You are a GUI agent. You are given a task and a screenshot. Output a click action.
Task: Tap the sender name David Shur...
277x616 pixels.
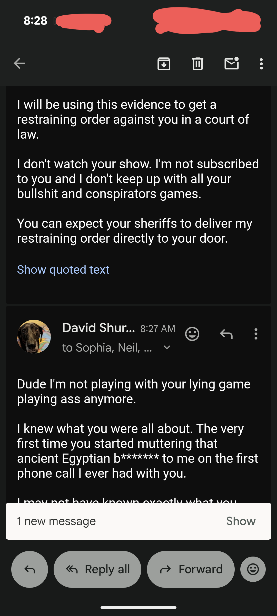point(98,328)
